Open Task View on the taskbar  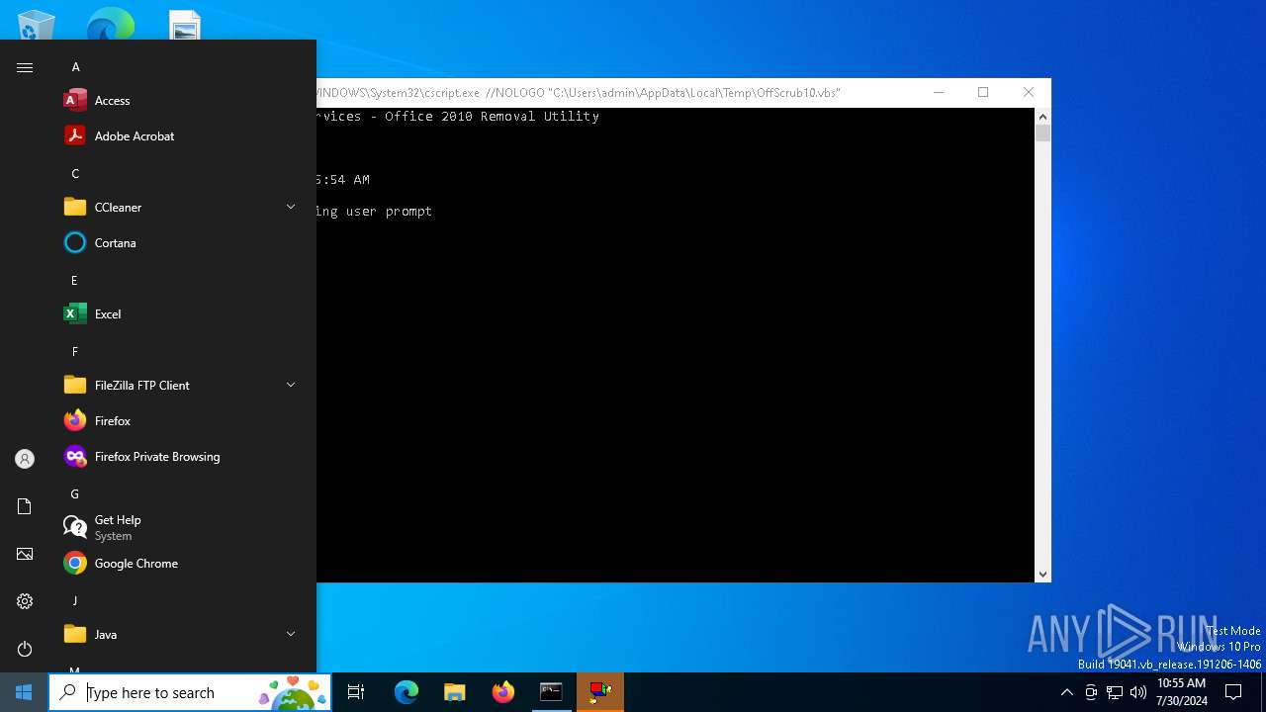(x=356, y=692)
